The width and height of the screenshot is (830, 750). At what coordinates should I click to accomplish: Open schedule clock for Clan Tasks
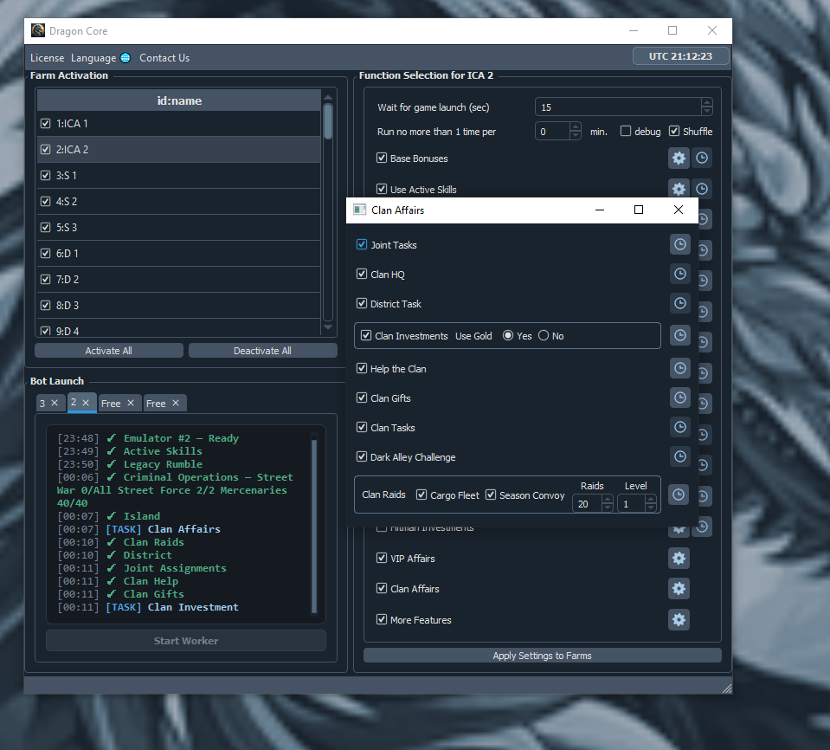[680, 427]
